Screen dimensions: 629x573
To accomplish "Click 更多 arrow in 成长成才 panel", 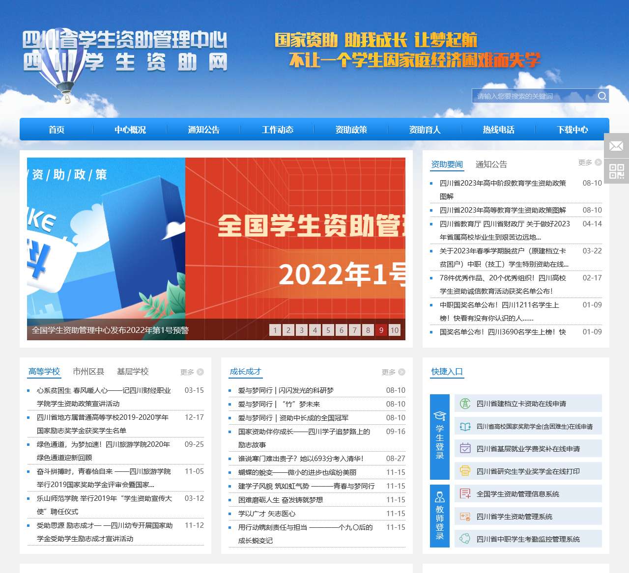I will tap(401, 372).
